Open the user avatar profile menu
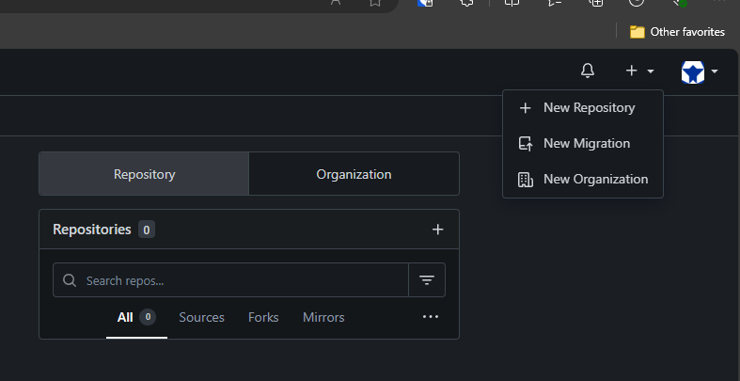Image resolution: width=740 pixels, height=381 pixels. [x=700, y=71]
